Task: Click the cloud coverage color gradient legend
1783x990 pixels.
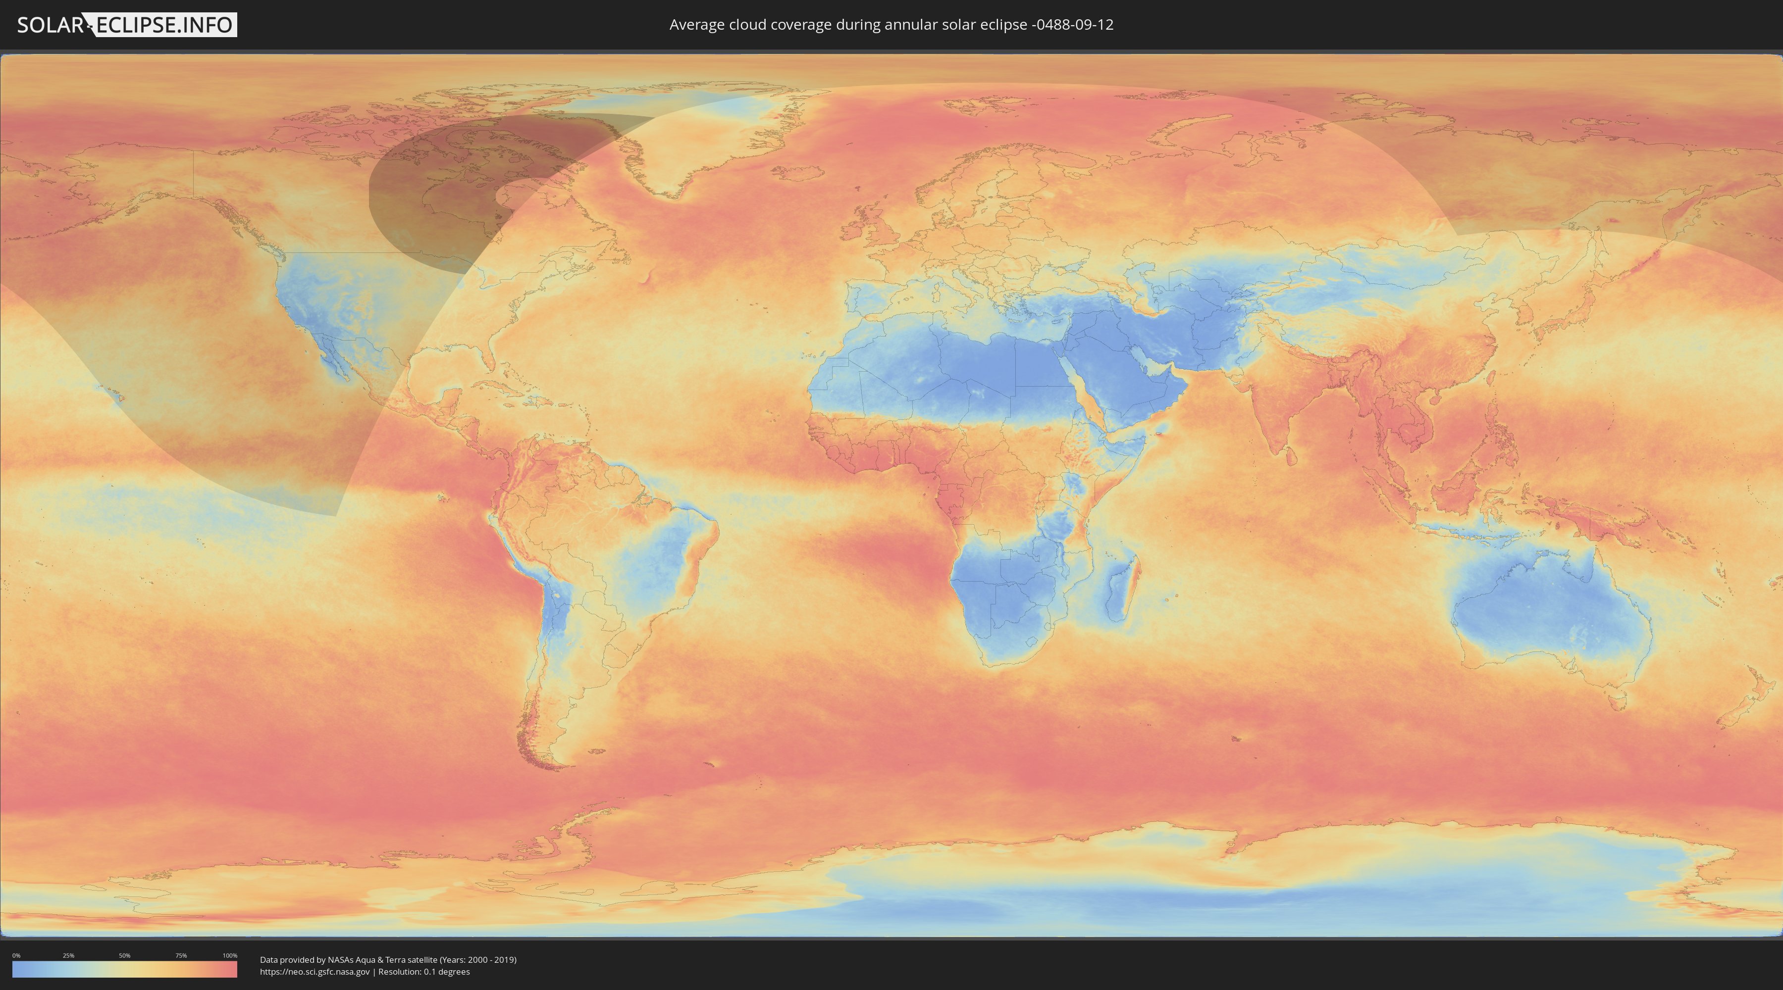Action: (x=125, y=969)
